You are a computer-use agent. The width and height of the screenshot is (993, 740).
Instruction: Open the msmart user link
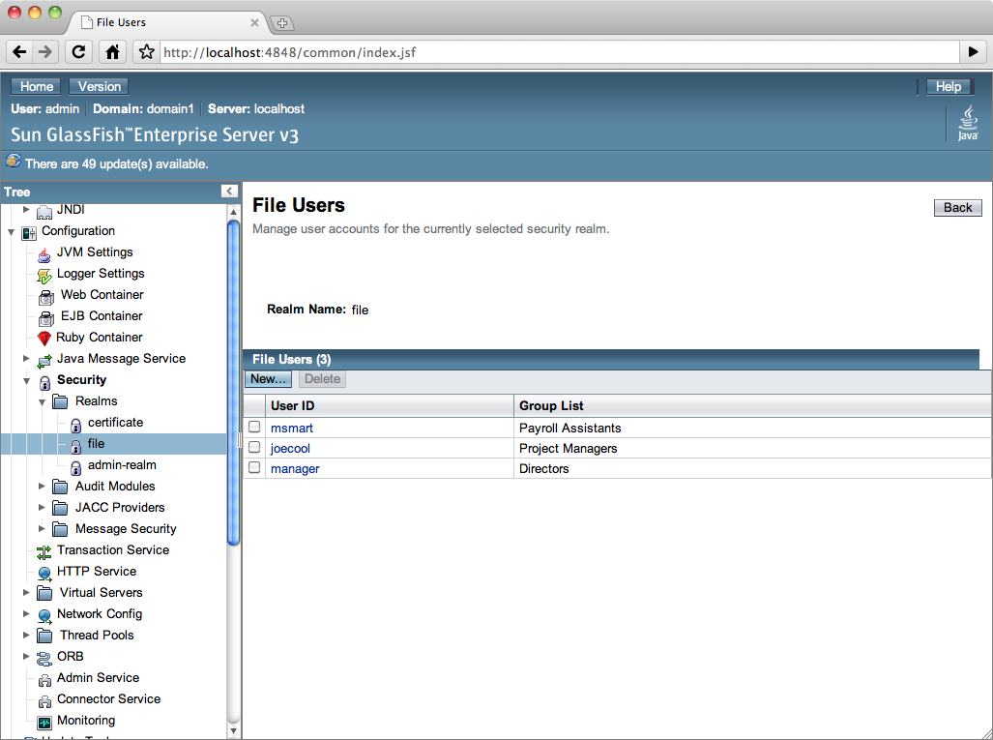click(292, 429)
